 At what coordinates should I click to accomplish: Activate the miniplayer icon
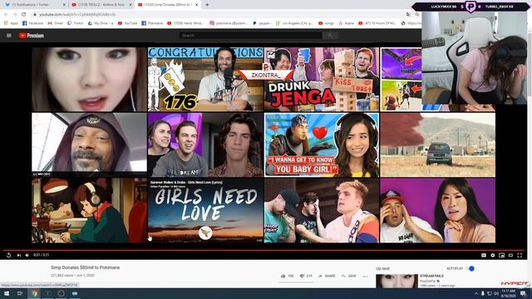point(501,255)
